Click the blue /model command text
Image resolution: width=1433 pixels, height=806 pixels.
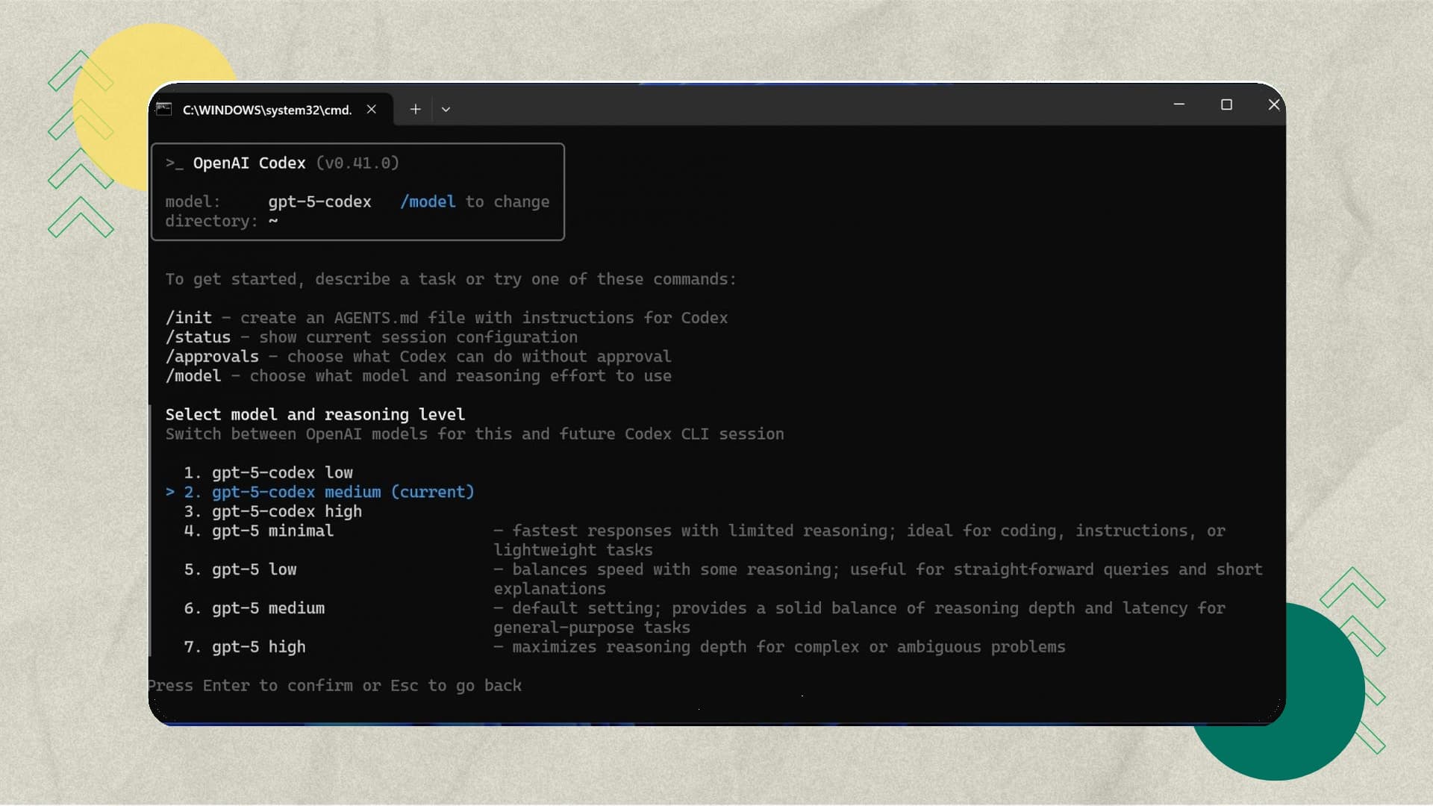[x=428, y=201]
